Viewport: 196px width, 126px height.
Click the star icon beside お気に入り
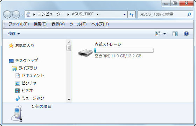[11, 45]
